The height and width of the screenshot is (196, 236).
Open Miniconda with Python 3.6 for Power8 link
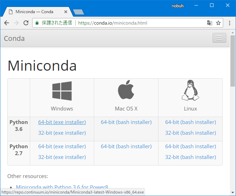(x=62, y=187)
